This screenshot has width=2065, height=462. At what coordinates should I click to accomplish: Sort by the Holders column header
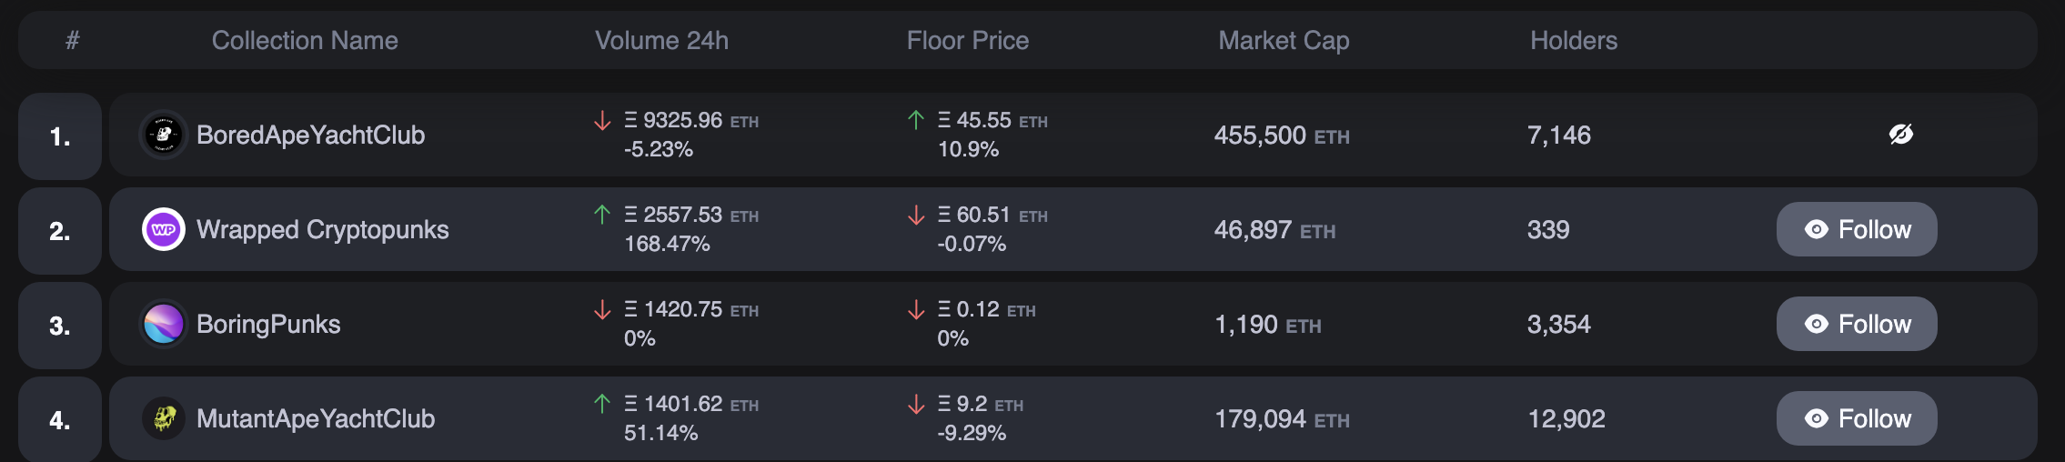(x=1574, y=40)
